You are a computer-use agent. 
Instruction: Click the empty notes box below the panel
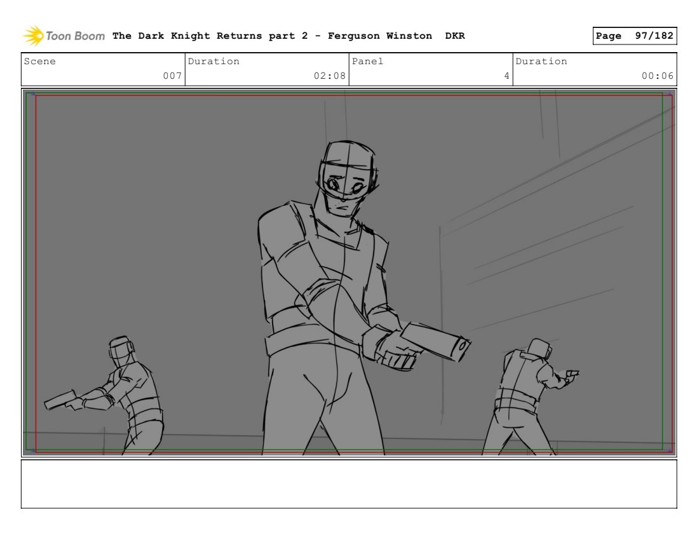[349, 484]
